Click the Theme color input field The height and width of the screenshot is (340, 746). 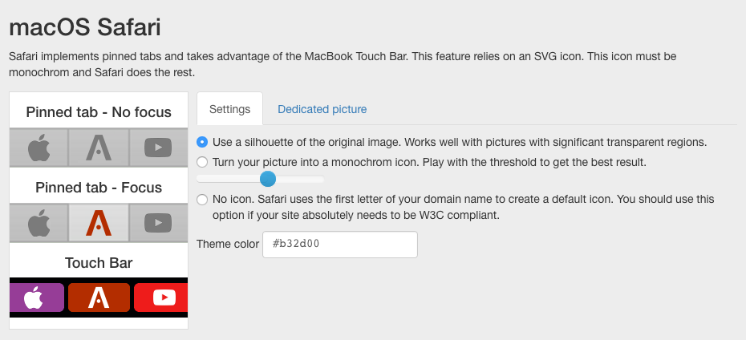click(x=340, y=245)
